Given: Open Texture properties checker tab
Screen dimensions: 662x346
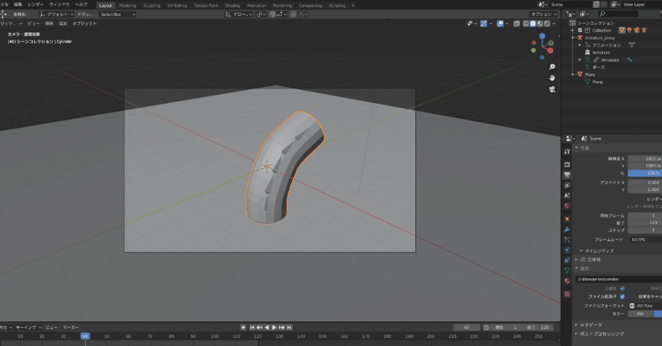Looking at the screenshot, I should coord(567,294).
